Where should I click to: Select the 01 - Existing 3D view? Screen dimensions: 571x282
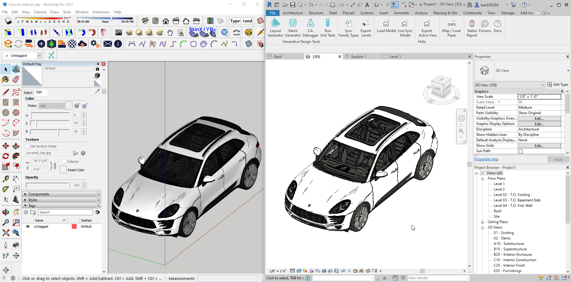(x=503, y=233)
